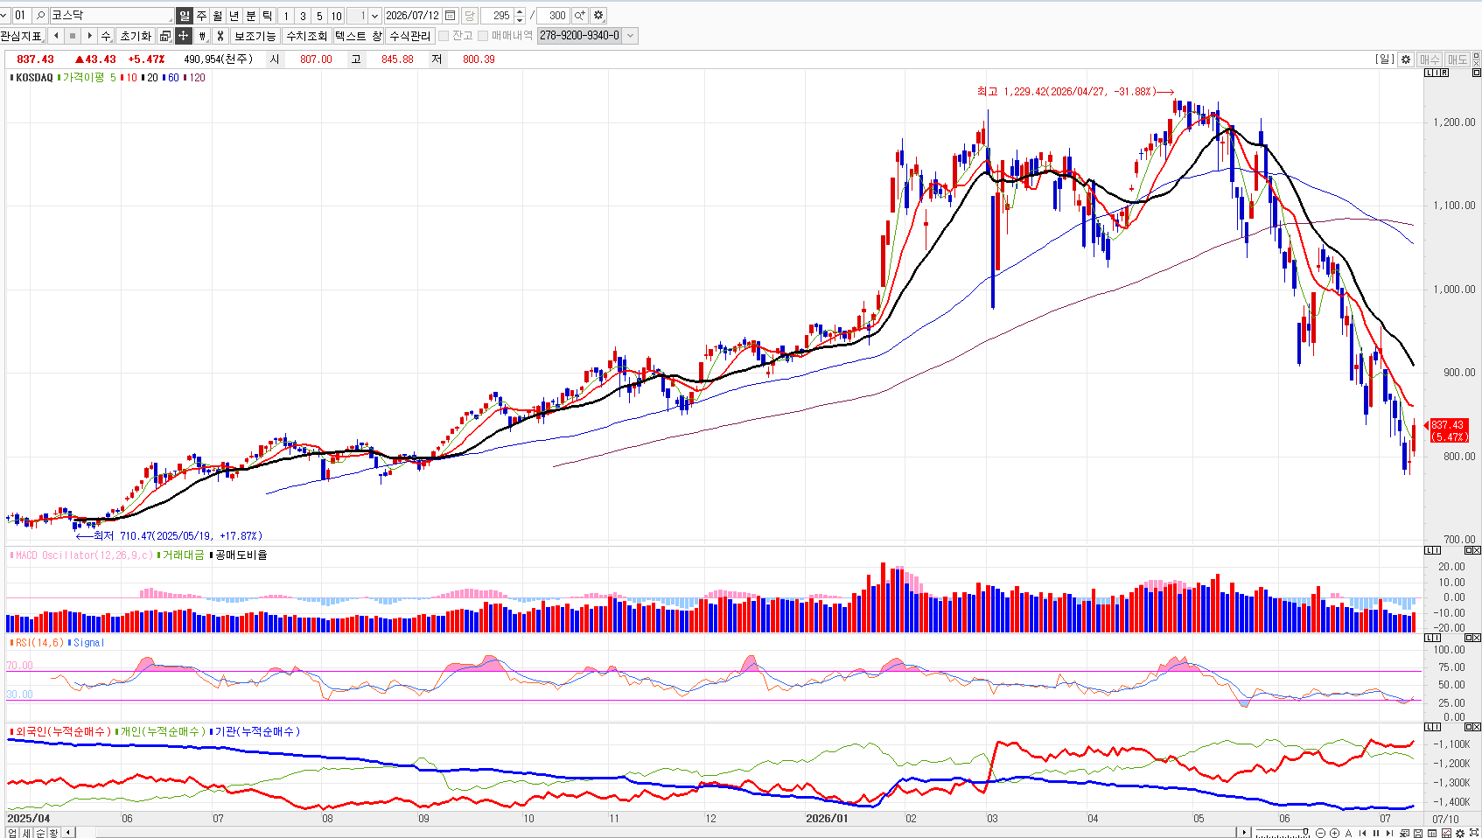This screenshot has width=1482, height=838.
Task: Open chart settings gear in top toolbar
Action: (x=598, y=16)
